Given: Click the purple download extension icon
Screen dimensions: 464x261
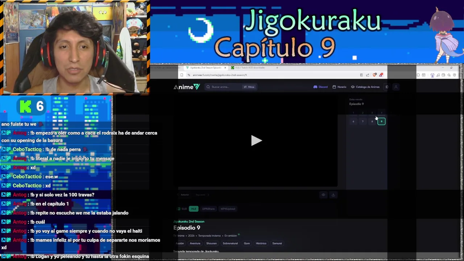Looking at the screenshot, I should pos(432,75).
